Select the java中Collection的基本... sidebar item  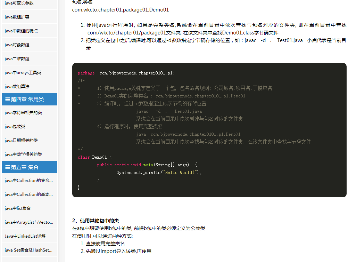pos(29,194)
